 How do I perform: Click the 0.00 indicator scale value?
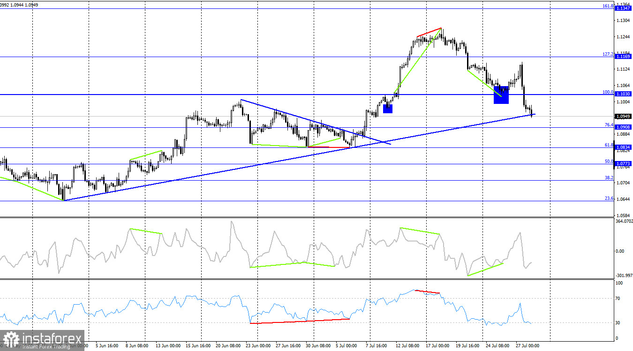pos(620,251)
